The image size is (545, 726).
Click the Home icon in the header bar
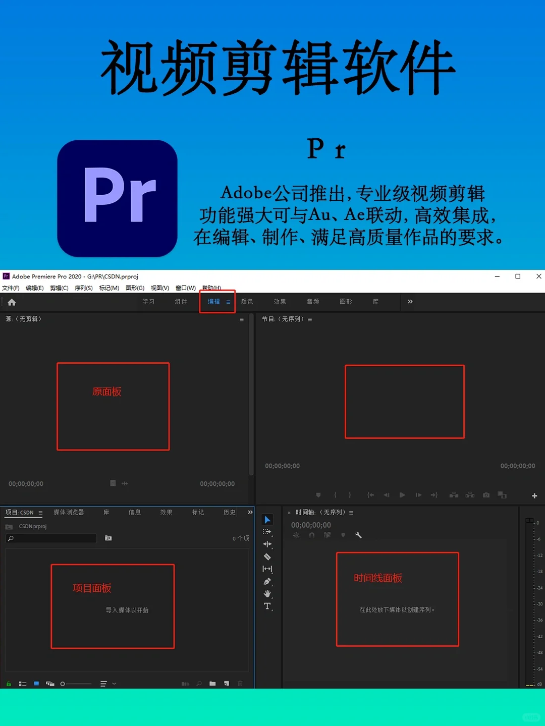pyautogui.click(x=11, y=302)
